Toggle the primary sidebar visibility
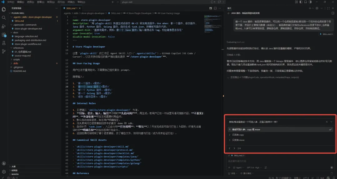 coord(301,2)
